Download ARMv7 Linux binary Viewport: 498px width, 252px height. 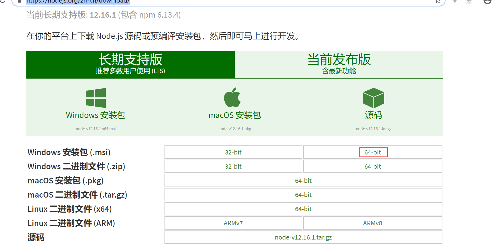233,223
